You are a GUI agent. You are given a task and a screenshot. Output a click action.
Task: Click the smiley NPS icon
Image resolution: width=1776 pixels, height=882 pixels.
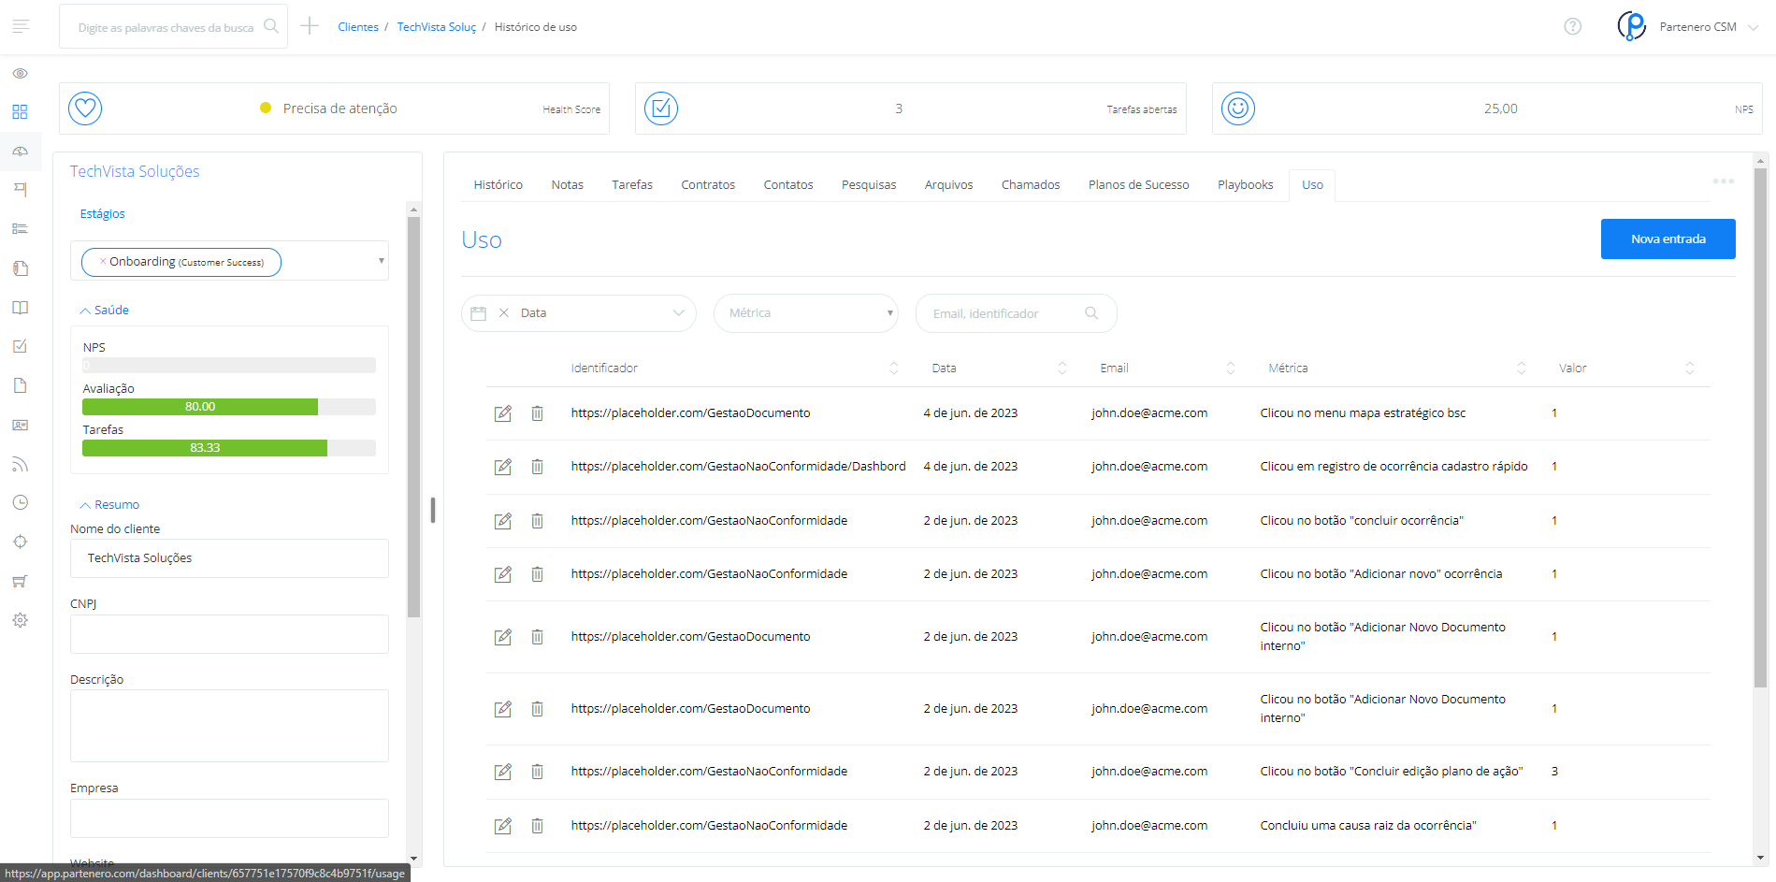[1238, 108]
